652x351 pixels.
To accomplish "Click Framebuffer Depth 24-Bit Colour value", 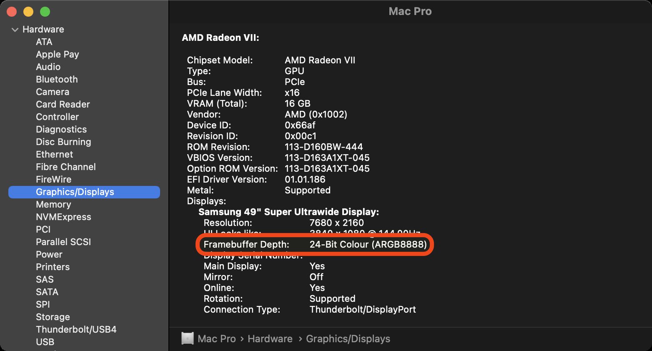I will (x=368, y=245).
